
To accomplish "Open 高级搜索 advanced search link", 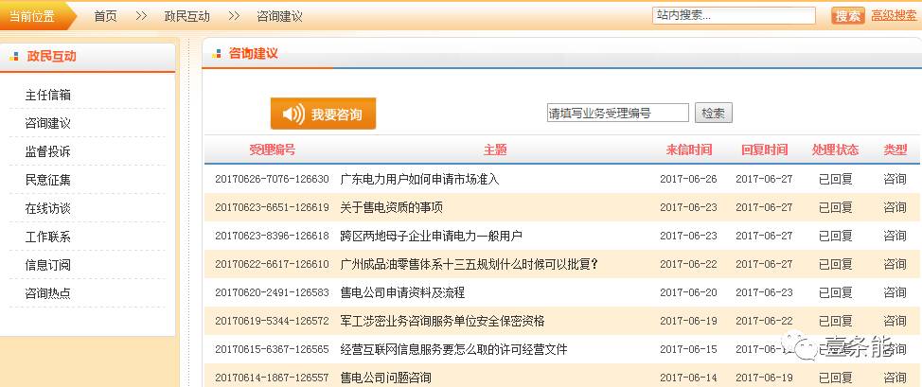I will point(893,16).
